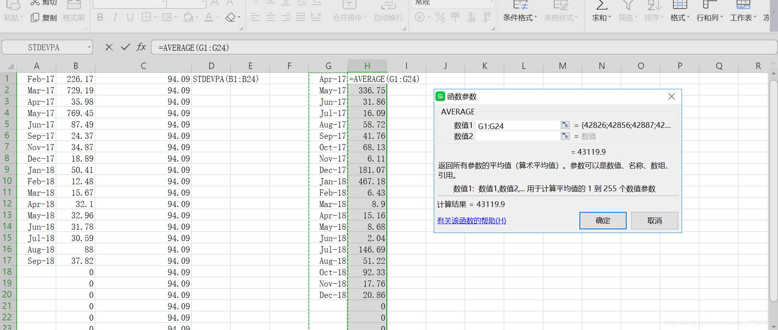The image size is (778, 330).
Task: Toggle Italic formatting
Action: pyautogui.click(x=115, y=17)
